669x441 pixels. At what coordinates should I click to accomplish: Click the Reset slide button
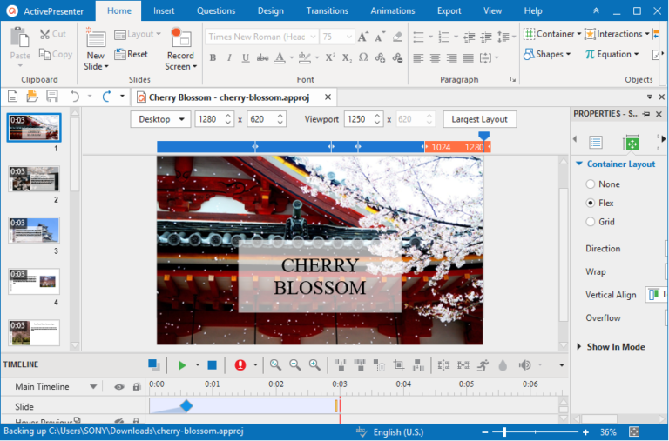pyautogui.click(x=132, y=54)
